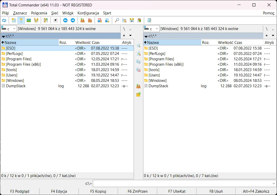This screenshot has width=277, height=195.
Task: Click the command line input field
Action: [x=182, y=183]
